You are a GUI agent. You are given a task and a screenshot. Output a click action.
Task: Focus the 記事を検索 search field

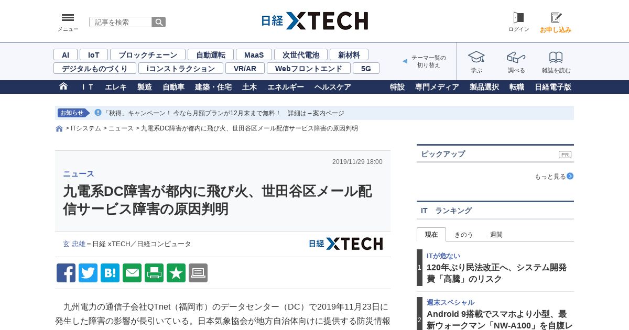121,22
